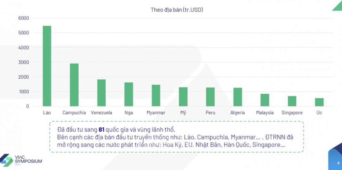Select the Singapore bar in the chart
The height and width of the screenshot is (170, 342).
[292, 101]
